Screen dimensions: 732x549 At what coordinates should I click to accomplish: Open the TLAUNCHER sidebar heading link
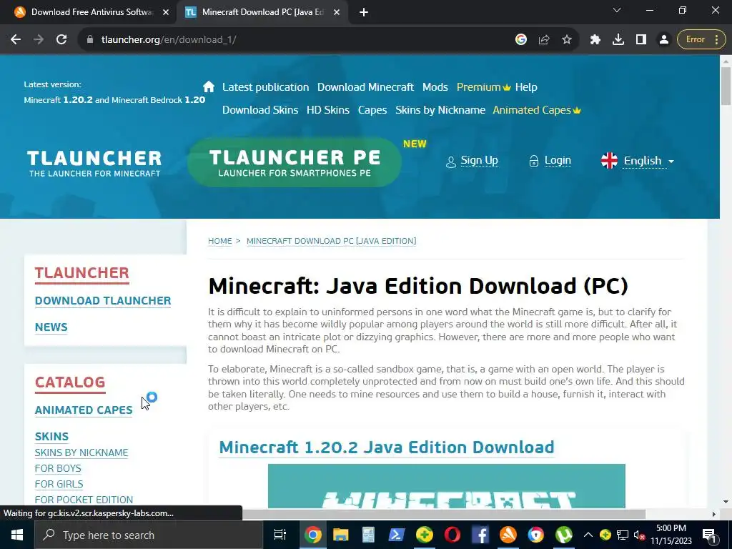pyautogui.click(x=81, y=273)
